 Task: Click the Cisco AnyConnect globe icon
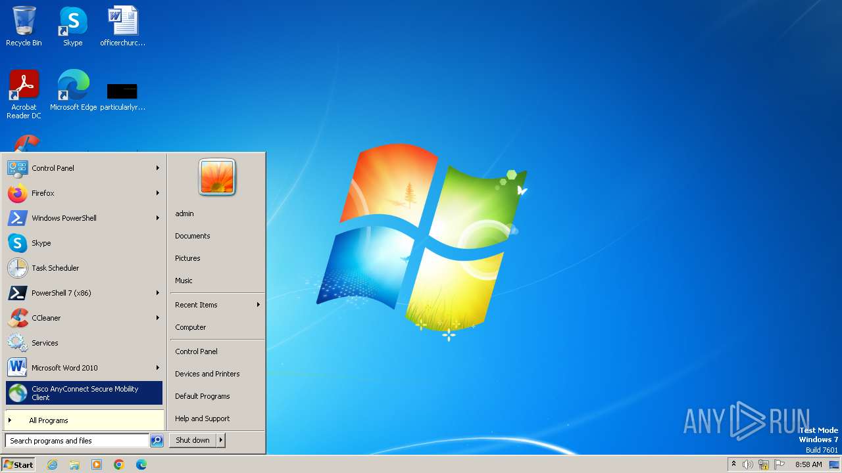click(18, 393)
